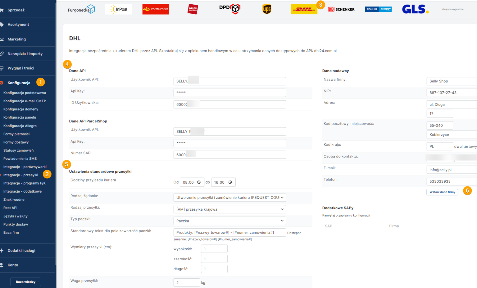477x288 pixels.
Task: Select the GLS carrier logo
Action: point(415,9)
